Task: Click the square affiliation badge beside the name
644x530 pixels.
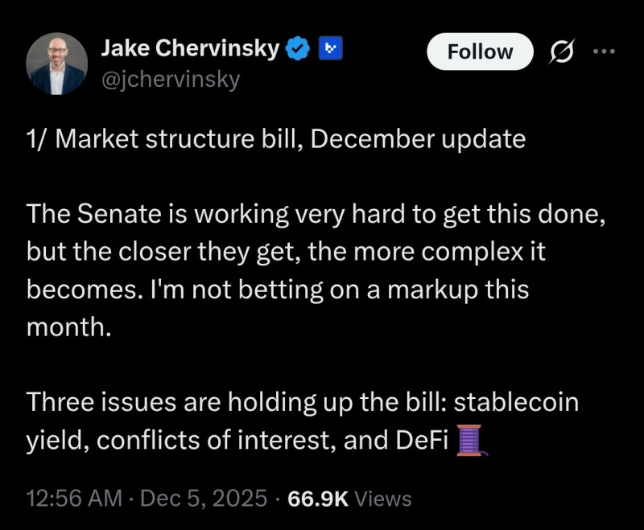Action: (x=330, y=50)
